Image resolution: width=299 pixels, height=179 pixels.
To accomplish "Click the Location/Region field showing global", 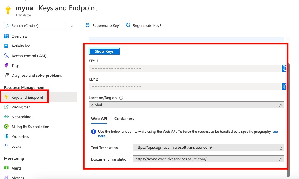I will (187, 105).
